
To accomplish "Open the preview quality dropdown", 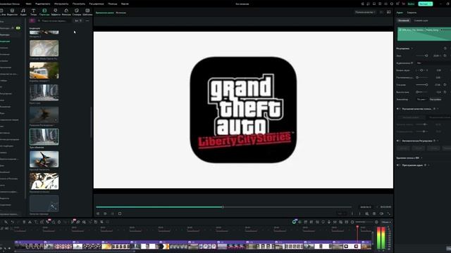I will pyautogui.click(x=365, y=13).
